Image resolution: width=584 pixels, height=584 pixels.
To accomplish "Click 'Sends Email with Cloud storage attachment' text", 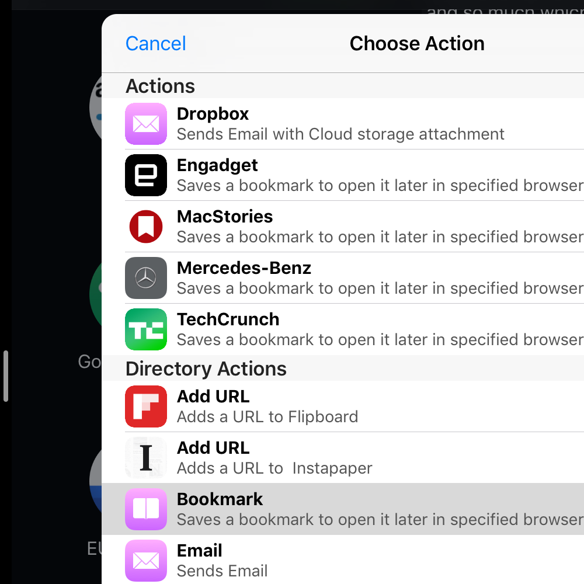I will pos(340,134).
